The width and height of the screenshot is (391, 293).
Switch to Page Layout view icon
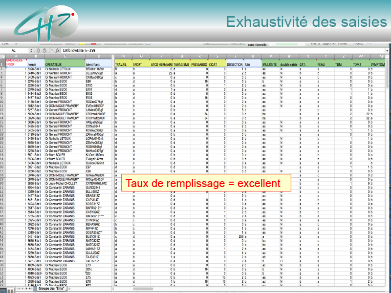pyautogui.click(x=10, y=291)
